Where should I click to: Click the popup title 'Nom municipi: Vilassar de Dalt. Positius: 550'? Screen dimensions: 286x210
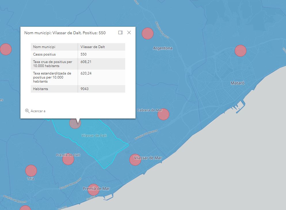[x=65, y=33]
